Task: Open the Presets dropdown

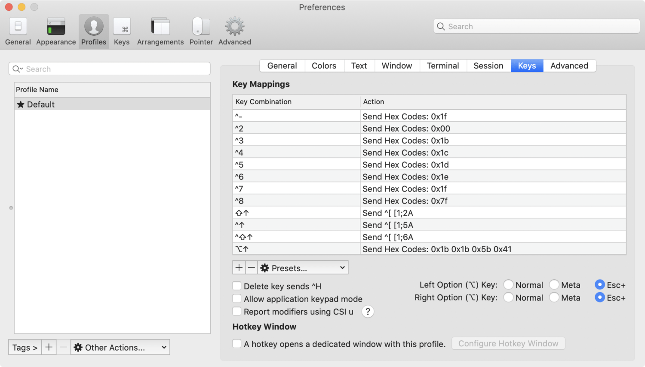Action: coord(303,268)
